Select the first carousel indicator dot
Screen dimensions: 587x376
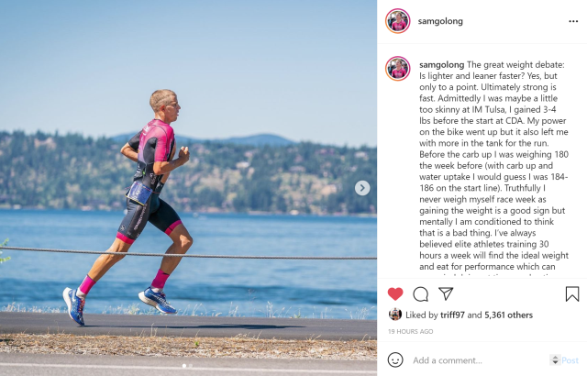(x=184, y=366)
